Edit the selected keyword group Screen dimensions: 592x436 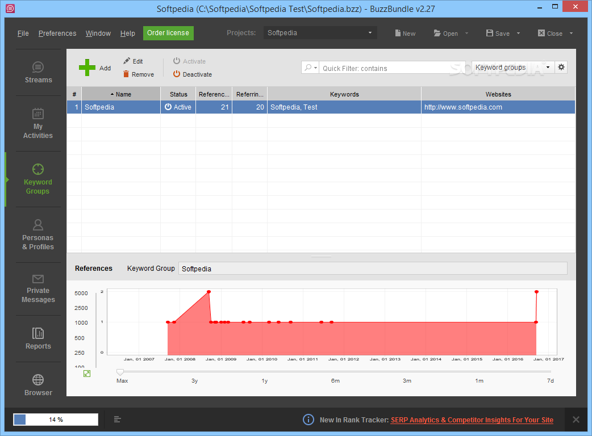point(133,61)
